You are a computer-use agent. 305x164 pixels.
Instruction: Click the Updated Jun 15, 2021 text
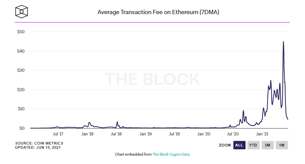point(39,147)
